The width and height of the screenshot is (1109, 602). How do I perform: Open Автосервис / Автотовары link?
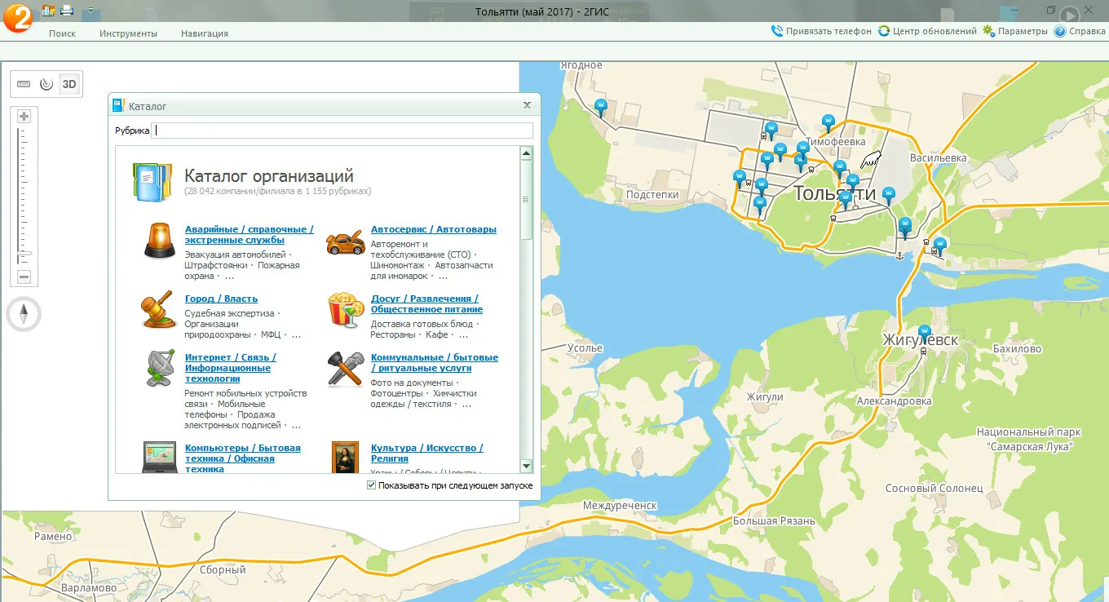pos(434,229)
